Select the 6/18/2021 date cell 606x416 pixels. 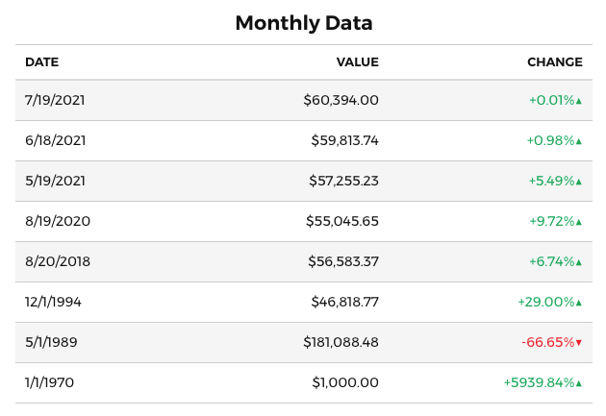(x=55, y=140)
